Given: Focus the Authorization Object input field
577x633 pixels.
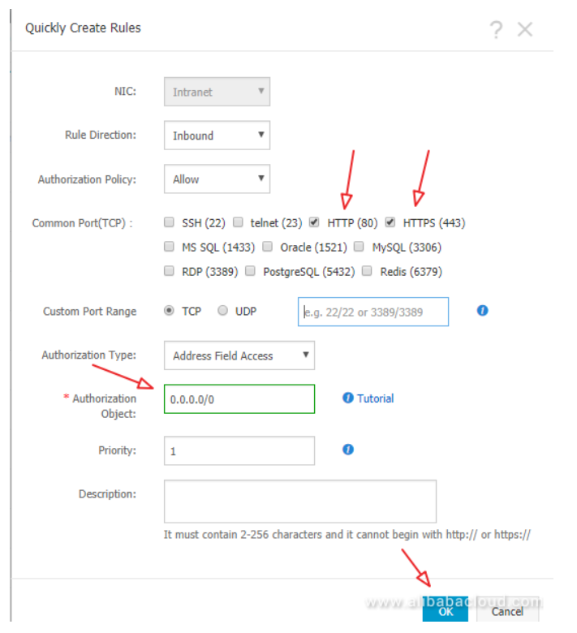Looking at the screenshot, I should tap(239, 399).
